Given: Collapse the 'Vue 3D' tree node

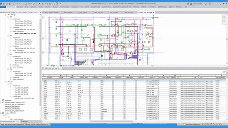Looking at the screenshot, I should coord(6,81).
